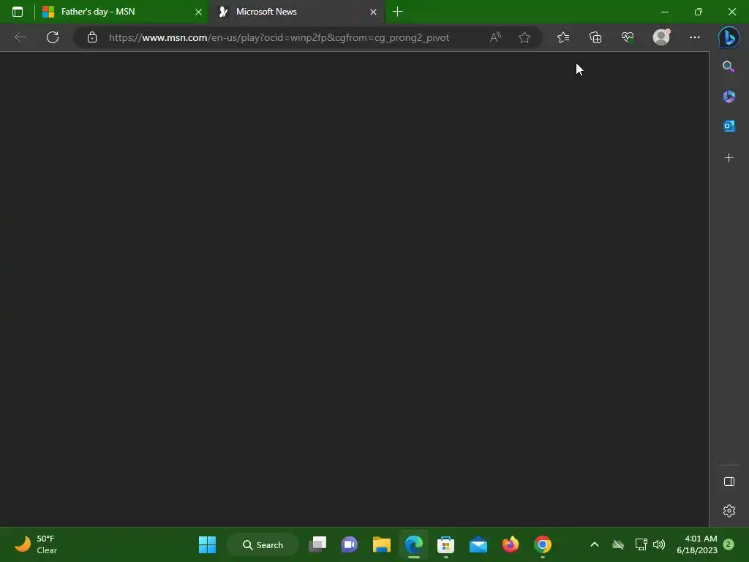Viewport: 749px width, 562px height.
Task: Launch Teams Chat from taskbar
Action: point(350,544)
